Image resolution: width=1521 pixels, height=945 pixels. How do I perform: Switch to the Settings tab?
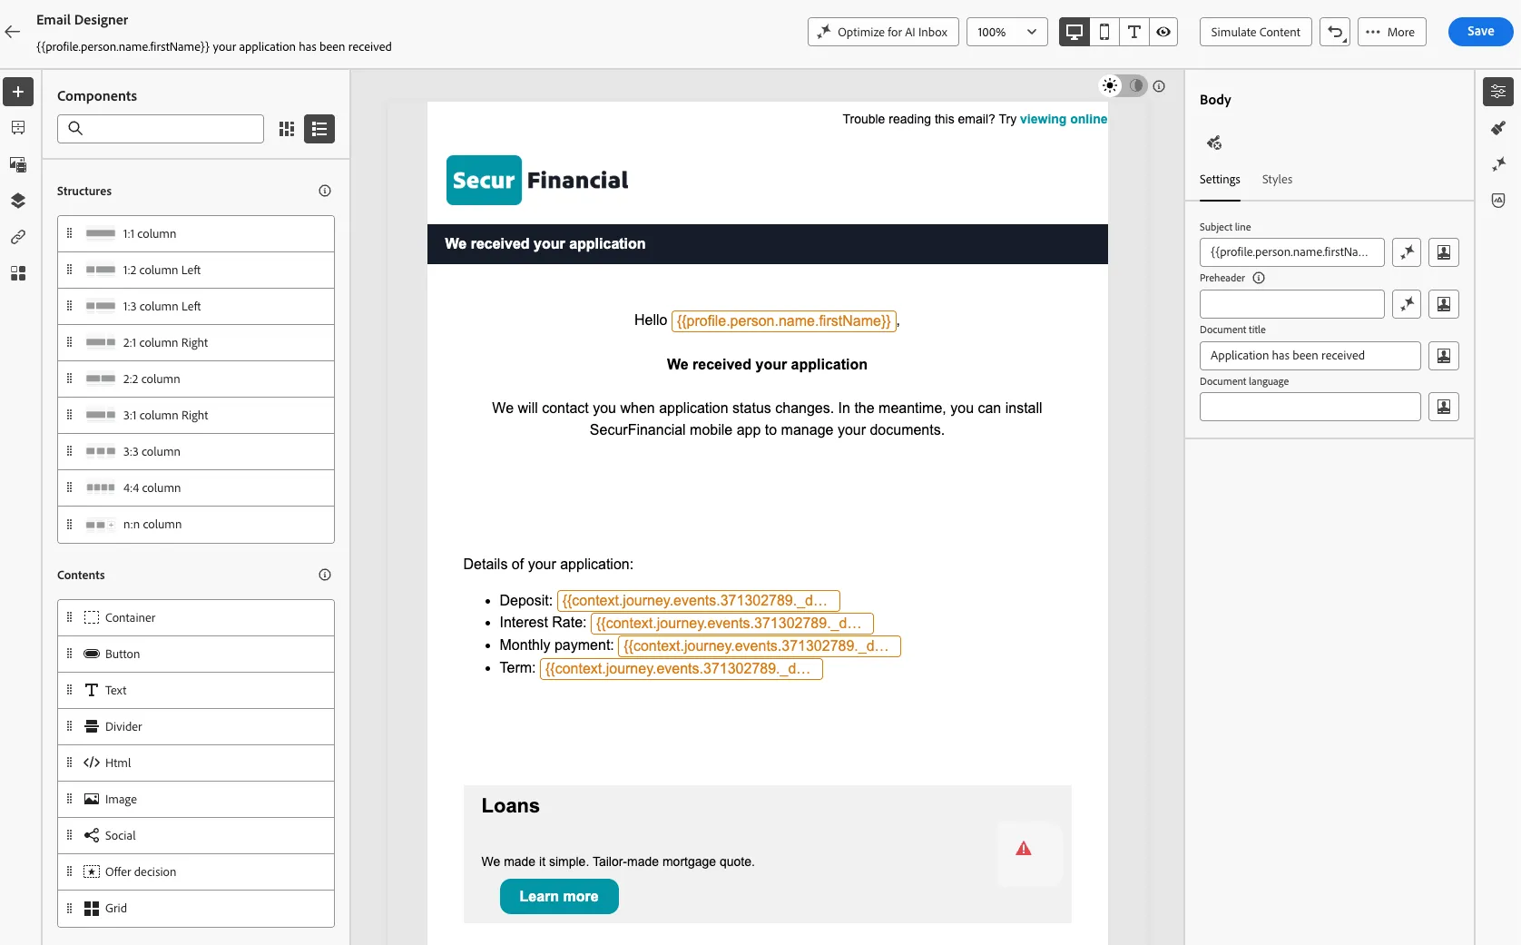coord(1220,180)
